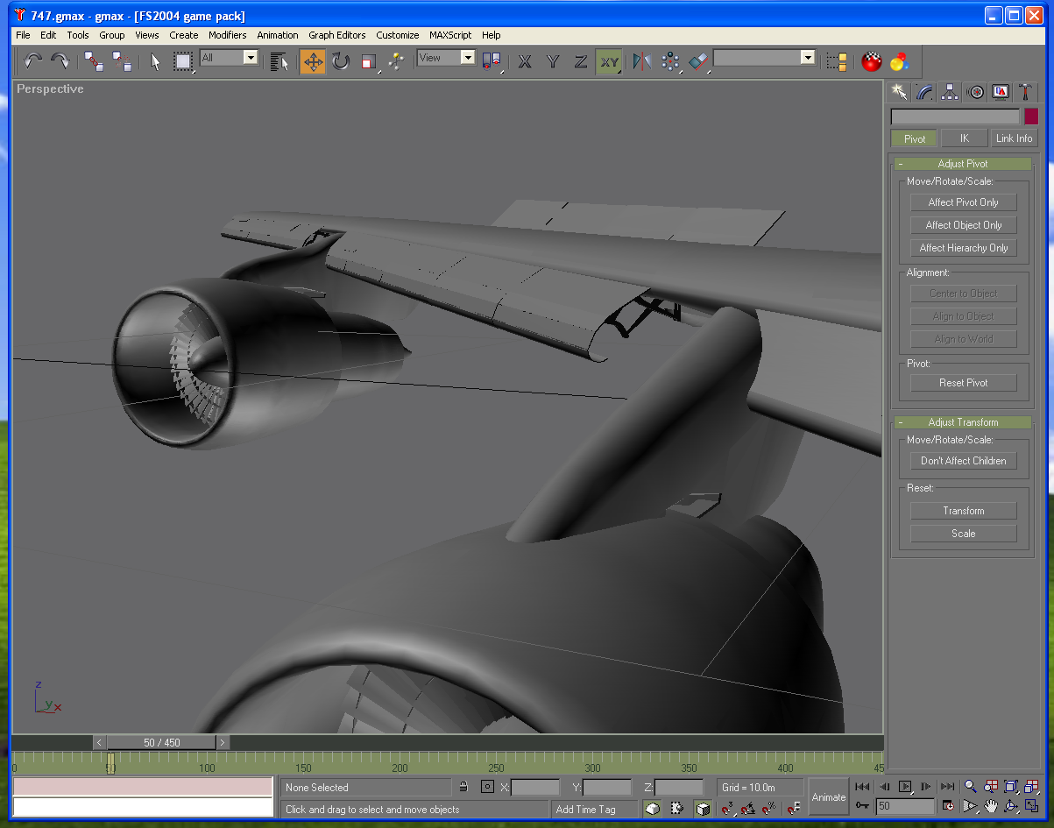
Task: Click the crimson object color swatch
Action: coord(1031,117)
